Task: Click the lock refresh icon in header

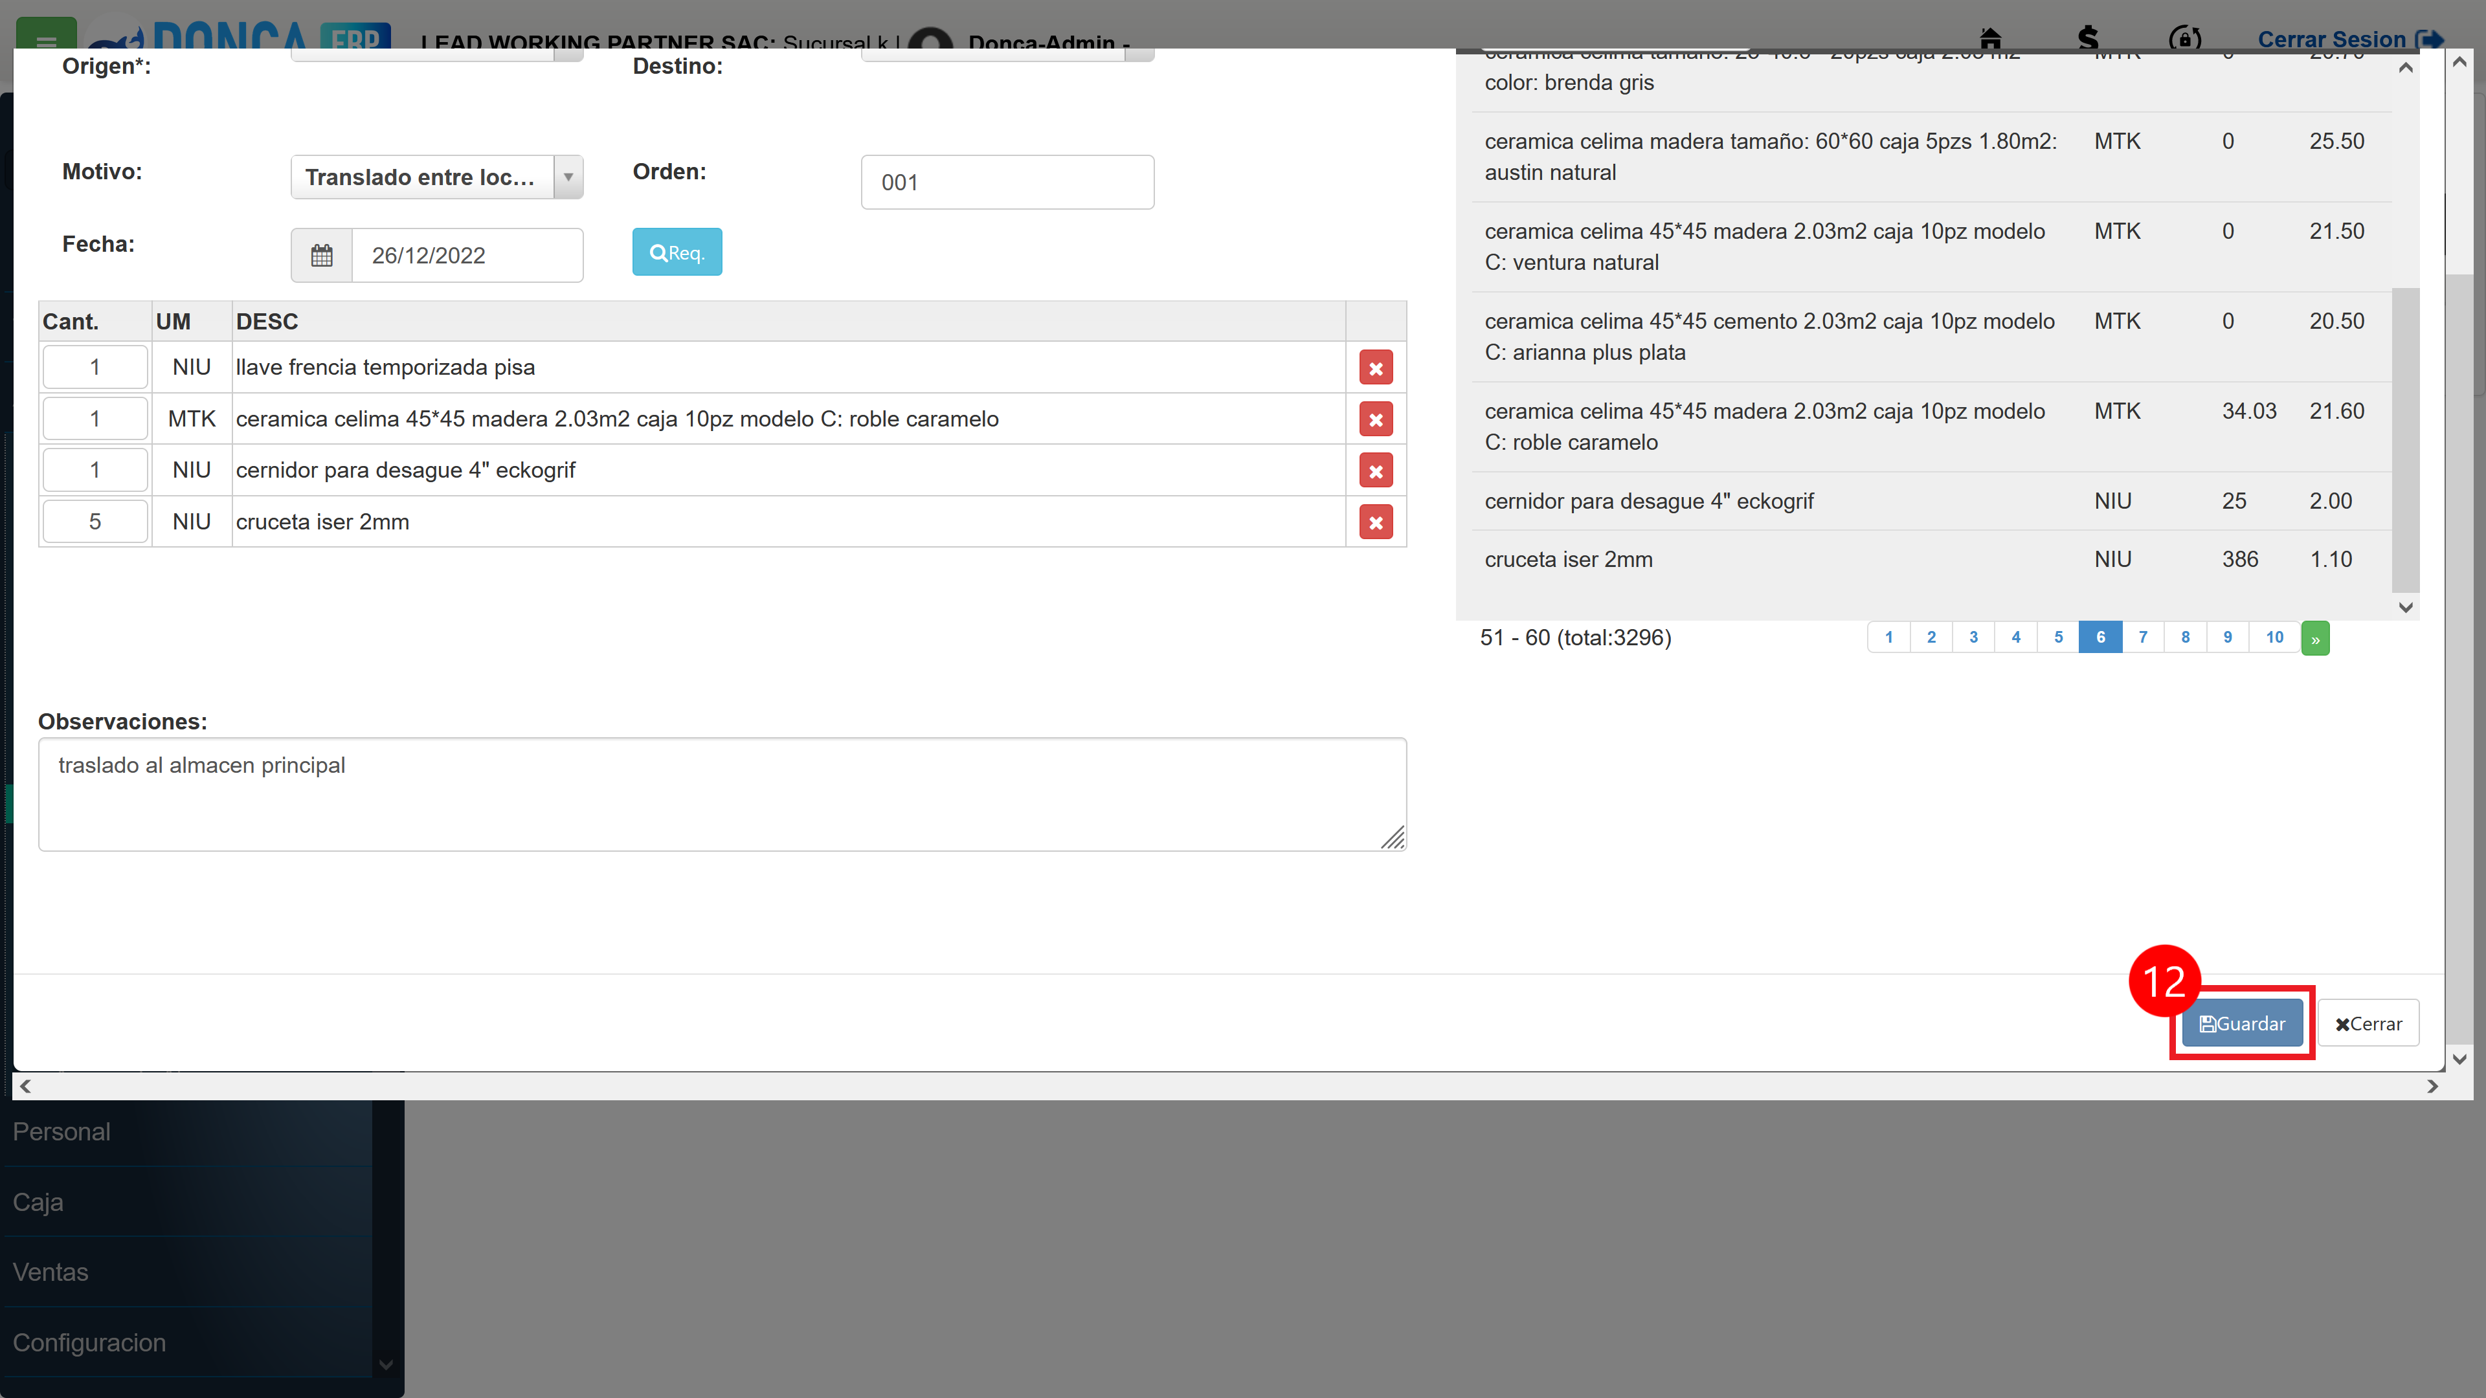Action: tap(2185, 39)
